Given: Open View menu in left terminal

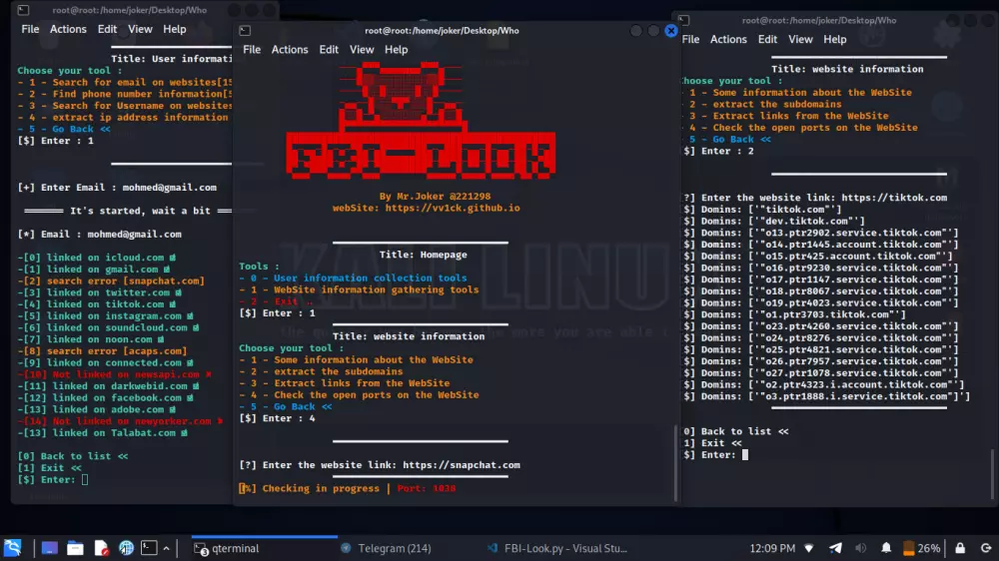Looking at the screenshot, I should pyautogui.click(x=140, y=29).
